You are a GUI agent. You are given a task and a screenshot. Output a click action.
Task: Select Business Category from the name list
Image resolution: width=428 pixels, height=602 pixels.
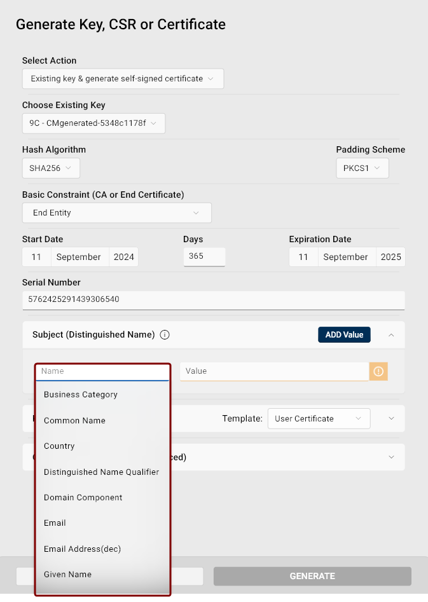102,395
